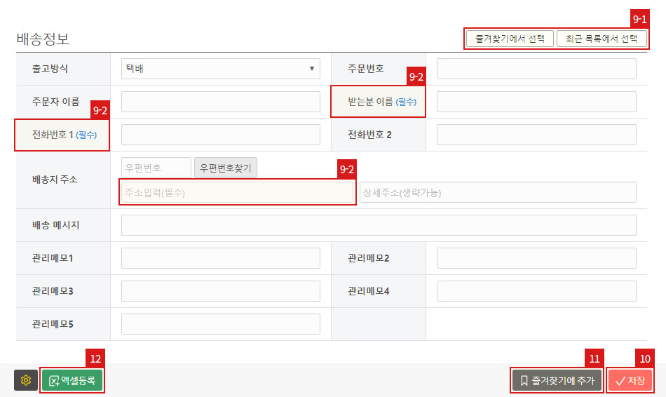Select the 관리메모5 input field

click(220, 324)
